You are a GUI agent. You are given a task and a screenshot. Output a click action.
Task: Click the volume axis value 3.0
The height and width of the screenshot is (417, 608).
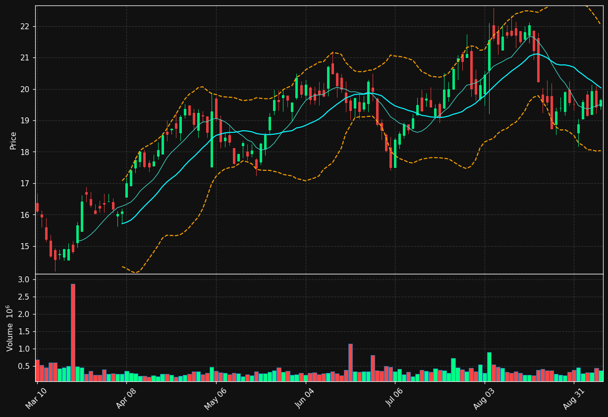(25, 280)
